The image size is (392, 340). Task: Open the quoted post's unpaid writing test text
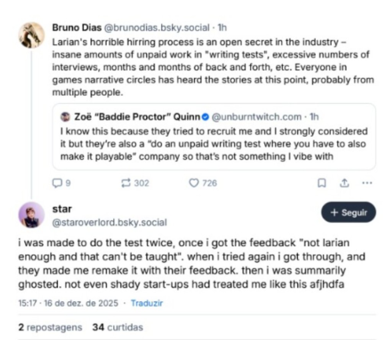[213, 144]
